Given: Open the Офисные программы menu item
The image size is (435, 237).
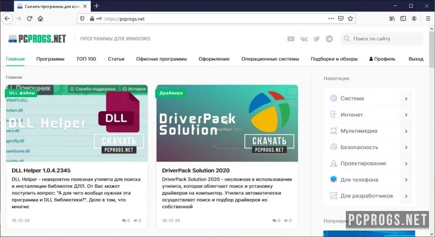Looking at the screenshot, I should (161, 59).
